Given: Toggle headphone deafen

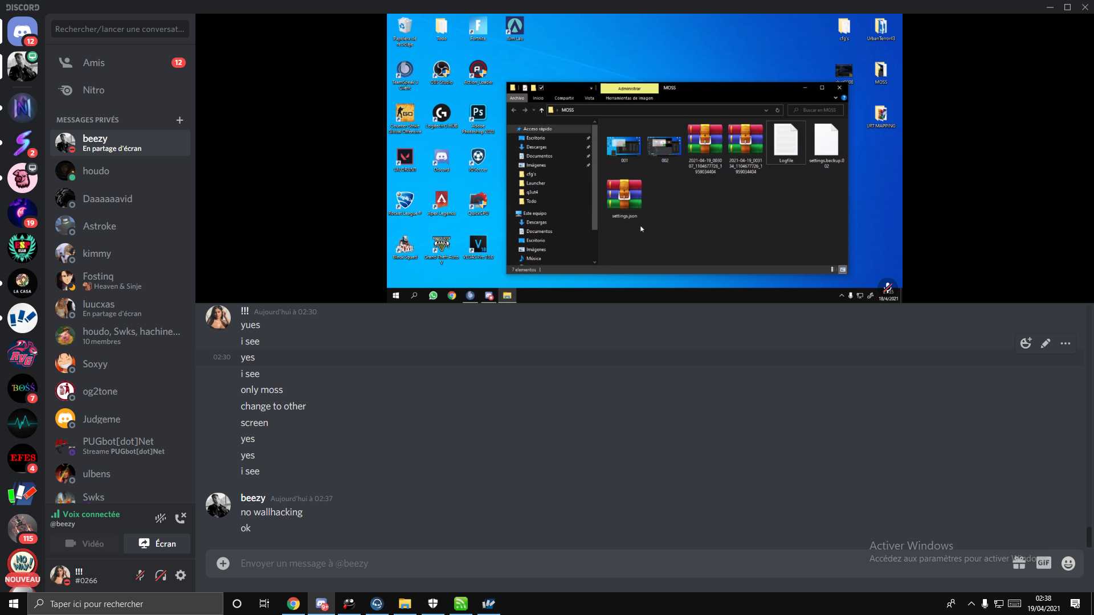Looking at the screenshot, I should pos(161,576).
